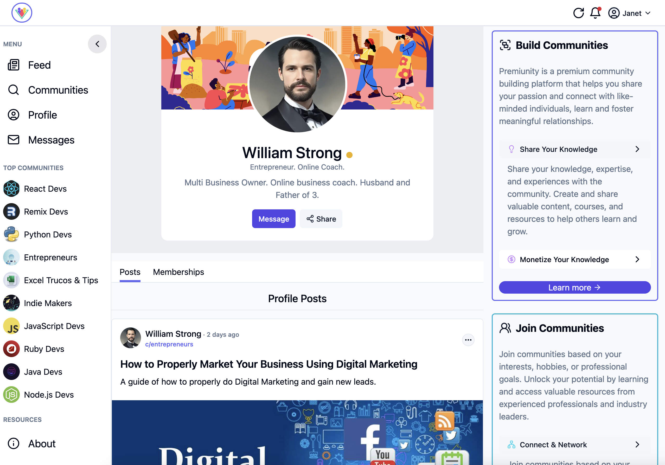Click the Learn more button
Screen dimensions: 665x465
point(575,288)
